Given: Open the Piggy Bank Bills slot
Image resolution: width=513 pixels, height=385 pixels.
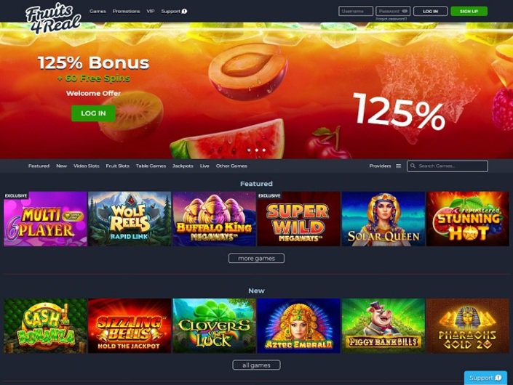Looking at the screenshot, I should tap(383, 325).
